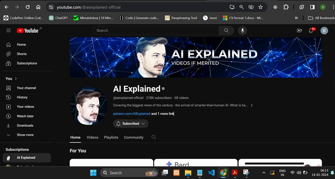Show hidden system tray icons chevron
335x179 pixels.
pyautogui.click(x=264, y=173)
